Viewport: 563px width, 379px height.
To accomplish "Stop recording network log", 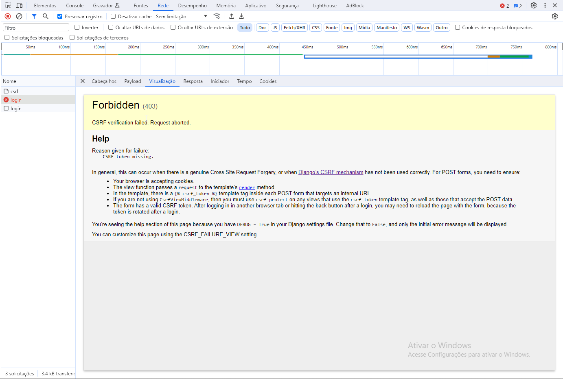I will 8,16.
